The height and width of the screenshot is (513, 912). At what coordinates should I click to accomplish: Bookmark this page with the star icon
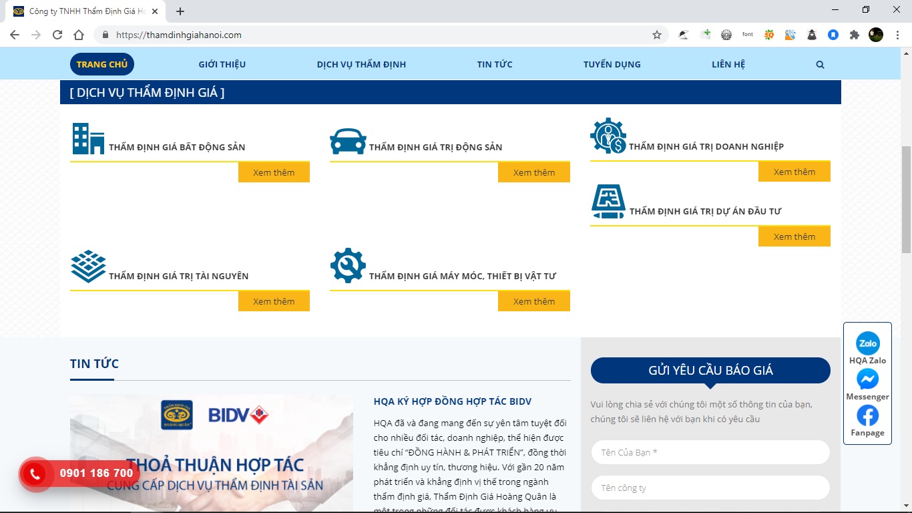click(x=657, y=35)
